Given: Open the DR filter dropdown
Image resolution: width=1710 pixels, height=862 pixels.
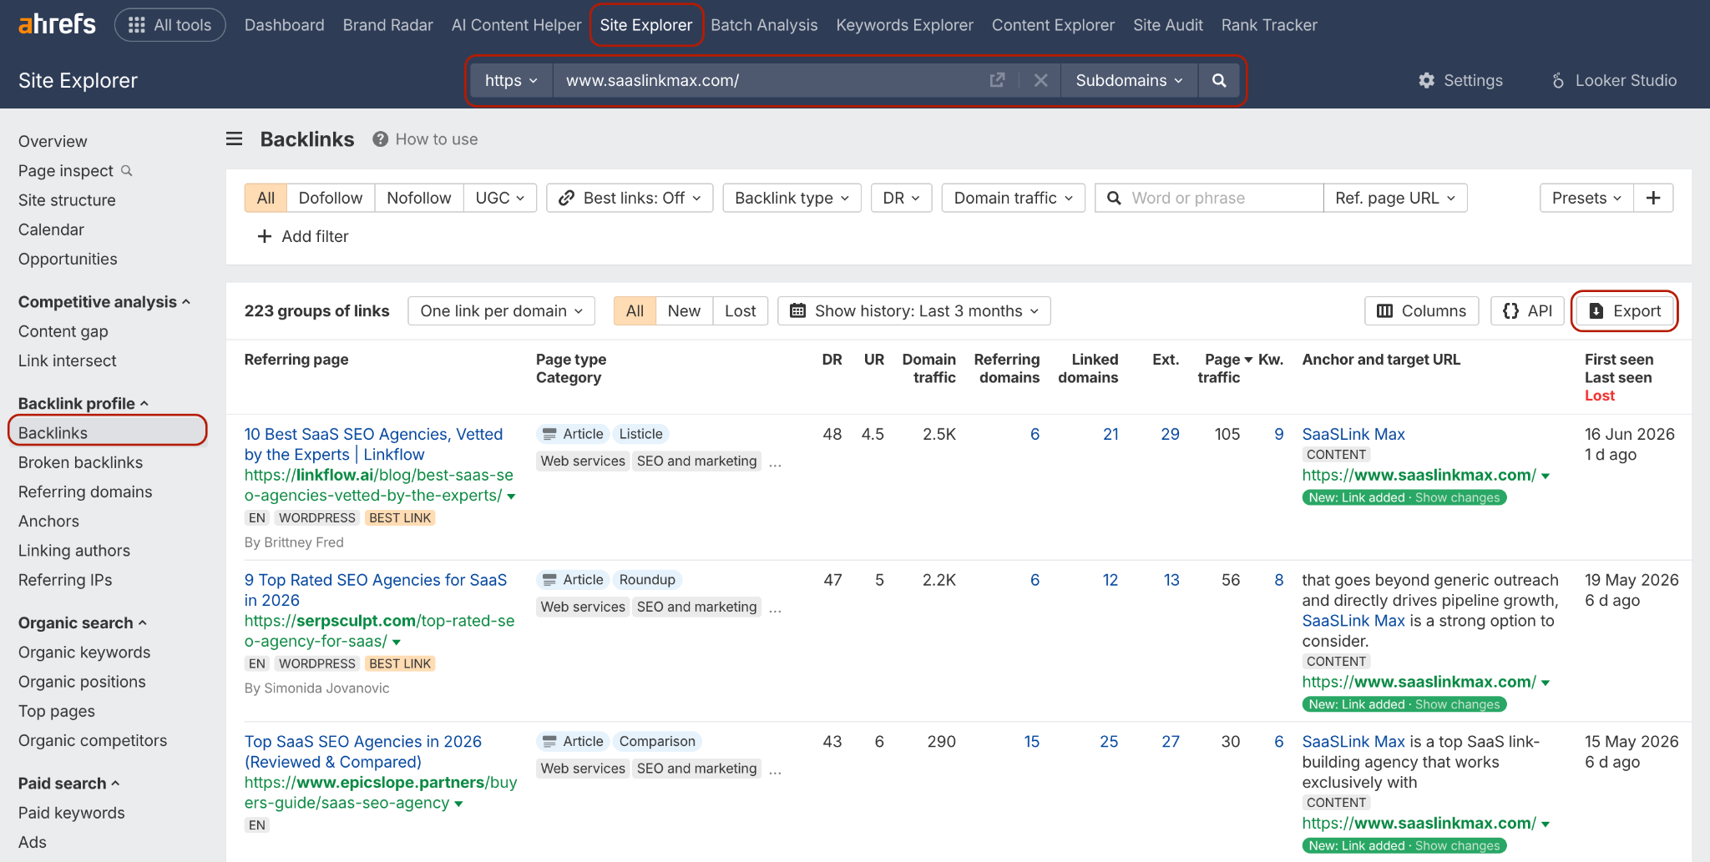Looking at the screenshot, I should (902, 198).
